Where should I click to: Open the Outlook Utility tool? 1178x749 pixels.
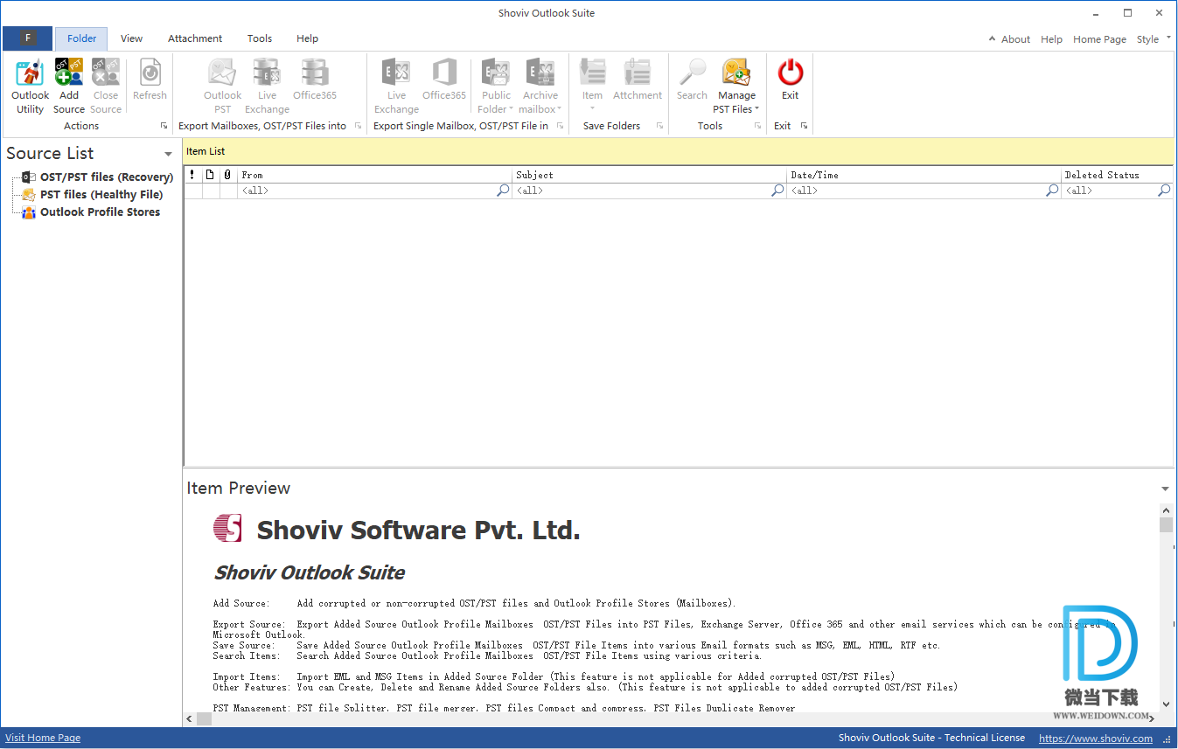[x=30, y=86]
